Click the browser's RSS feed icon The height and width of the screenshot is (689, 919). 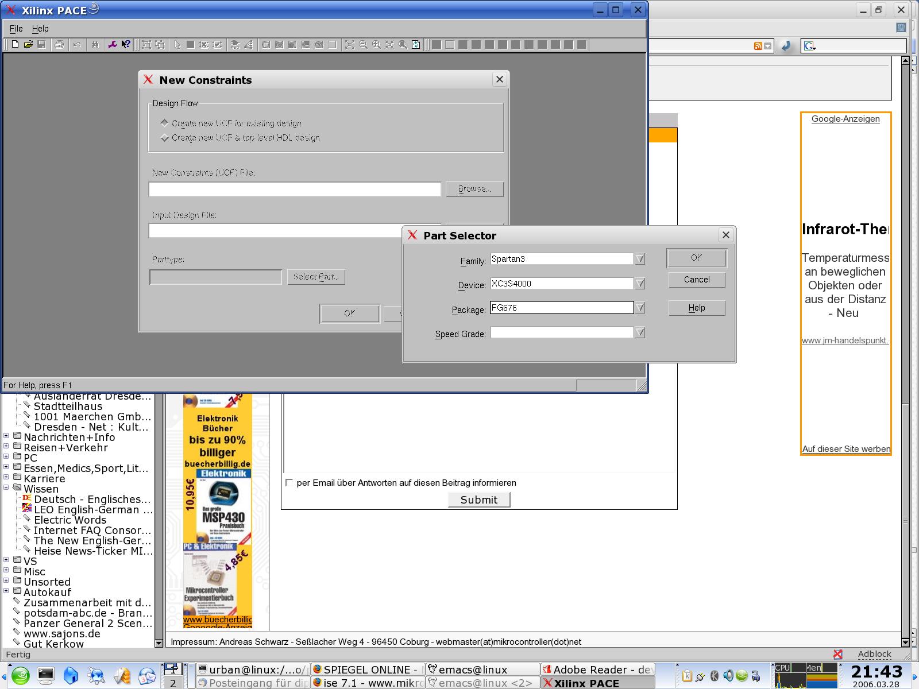[x=758, y=46]
